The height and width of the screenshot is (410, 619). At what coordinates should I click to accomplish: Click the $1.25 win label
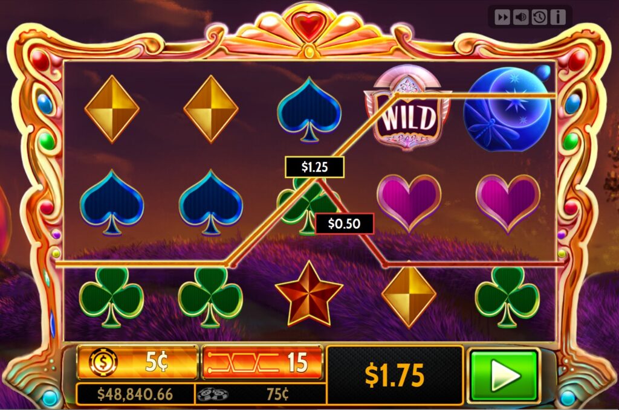point(314,167)
